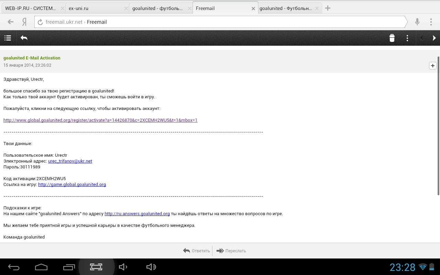
Task: Open the Yandex logo button
Action: point(24,22)
